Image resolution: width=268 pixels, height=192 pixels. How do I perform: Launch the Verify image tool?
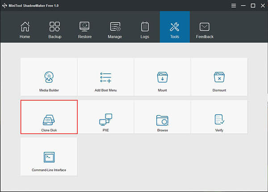[219, 117]
